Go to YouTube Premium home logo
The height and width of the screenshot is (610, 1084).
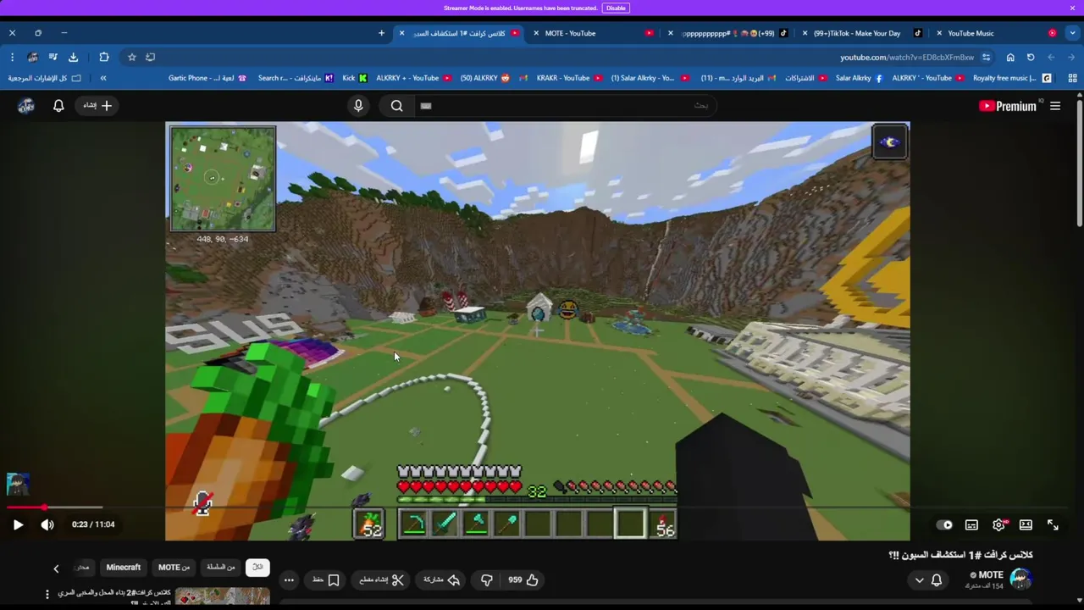tap(1008, 106)
